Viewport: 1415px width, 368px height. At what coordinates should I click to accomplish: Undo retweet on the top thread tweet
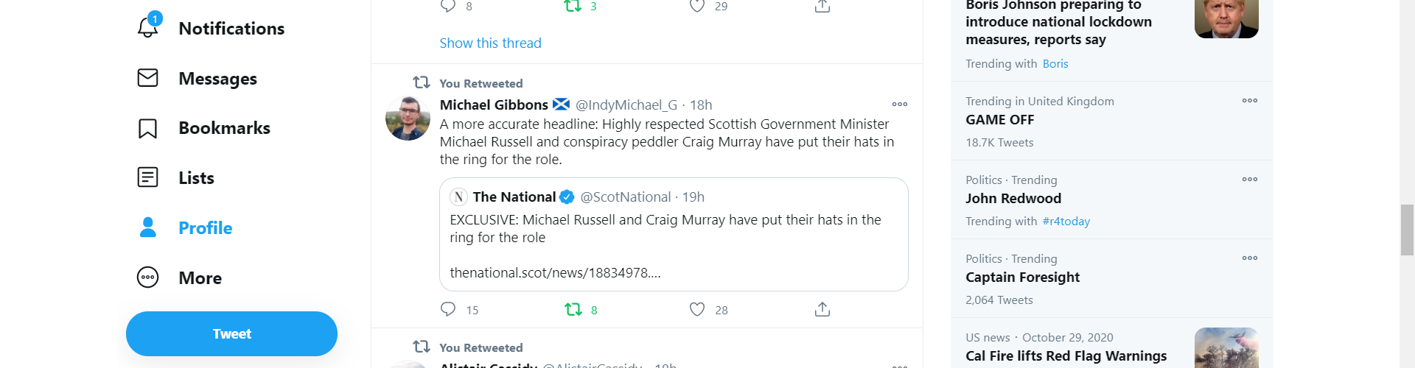pos(573,6)
